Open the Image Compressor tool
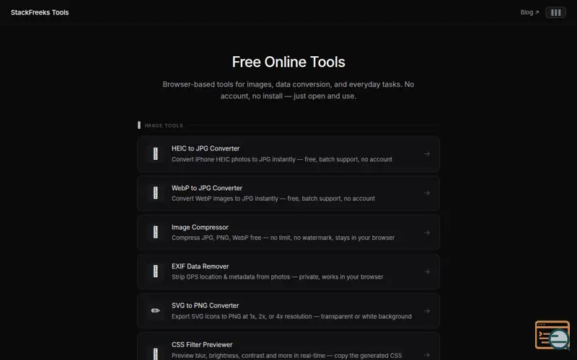Viewport: 577px width, 360px height. [x=288, y=233]
